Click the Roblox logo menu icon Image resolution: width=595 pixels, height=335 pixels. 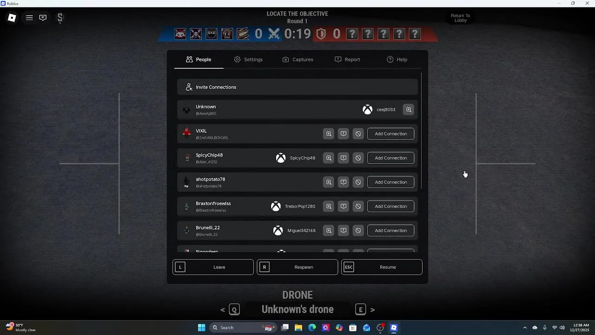point(12,18)
